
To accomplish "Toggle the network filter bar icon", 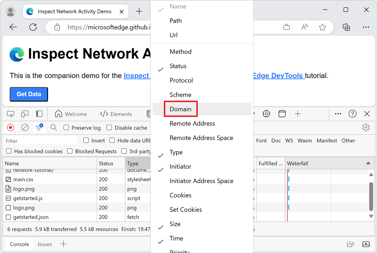I will [39, 127].
